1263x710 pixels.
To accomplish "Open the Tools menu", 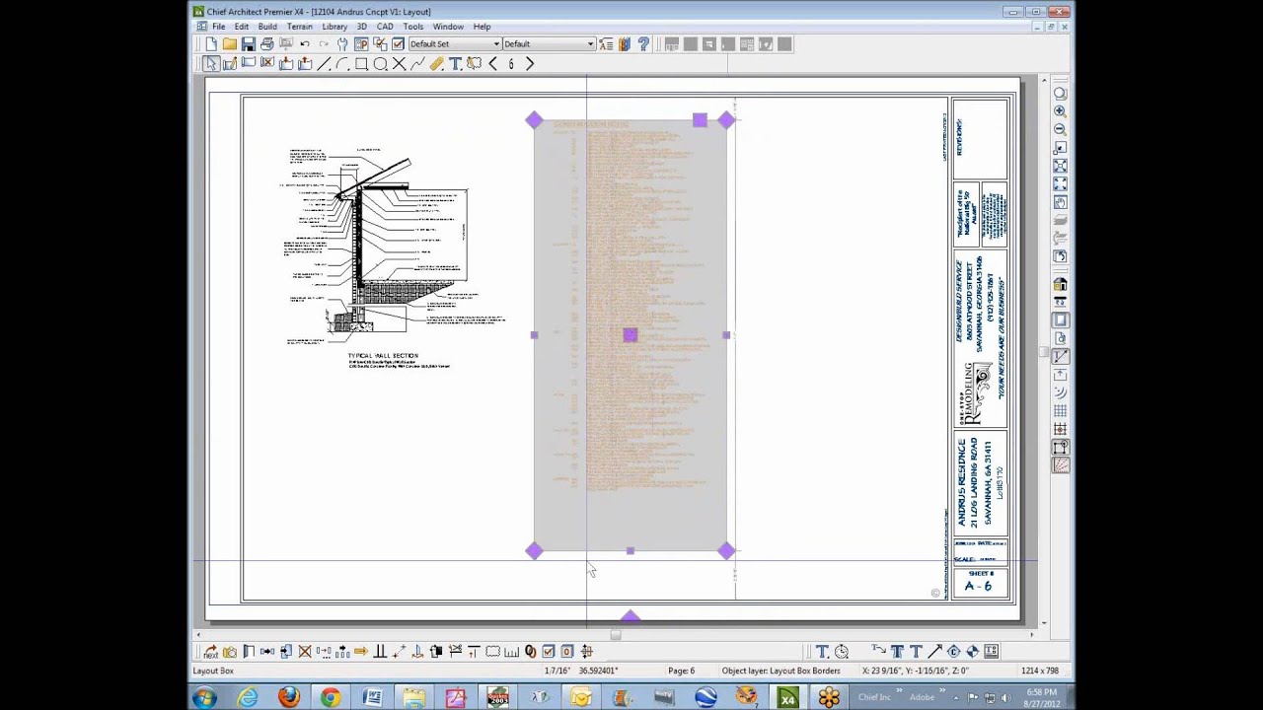I will [413, 27].
